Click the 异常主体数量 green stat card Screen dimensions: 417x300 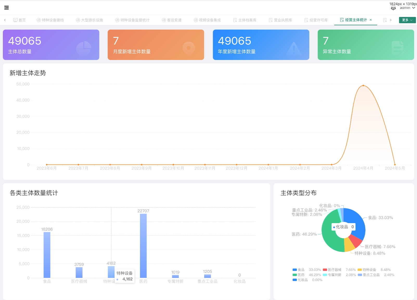tap(366, 45)
